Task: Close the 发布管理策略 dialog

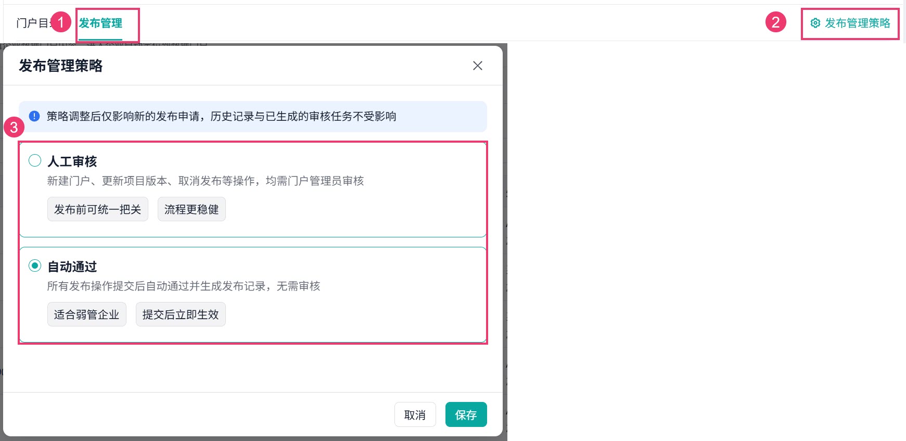Action: pyautogui.click(x=478, y=66)
